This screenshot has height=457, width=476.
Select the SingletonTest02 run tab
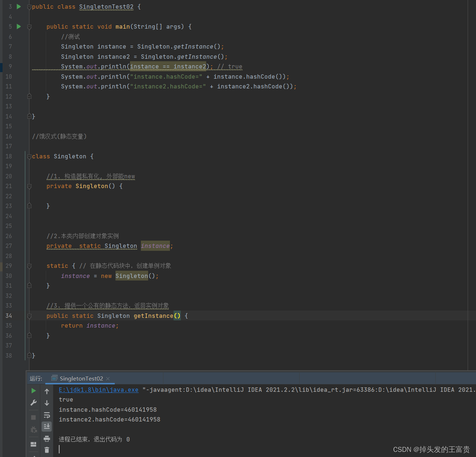tap(81, 378)
